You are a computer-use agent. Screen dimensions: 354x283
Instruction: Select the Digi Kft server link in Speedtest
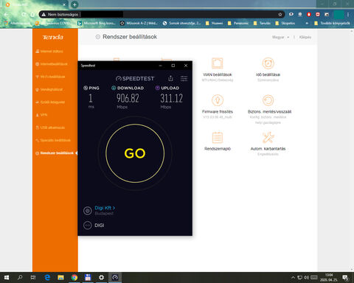click(x=105, y=208)
